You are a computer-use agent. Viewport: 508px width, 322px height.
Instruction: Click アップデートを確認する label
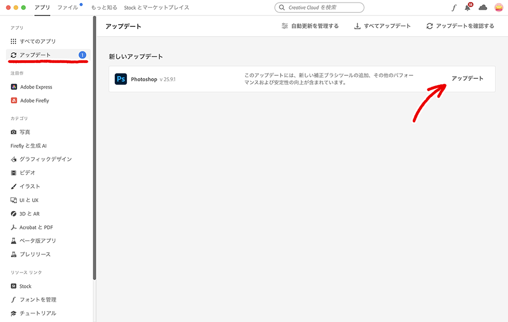point(465,26)
